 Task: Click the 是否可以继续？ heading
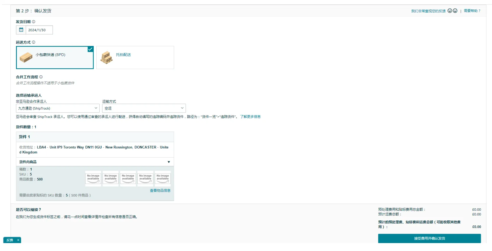tap(28, 210)
